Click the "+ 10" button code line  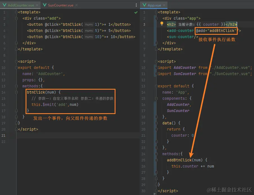tap(81, 37)
